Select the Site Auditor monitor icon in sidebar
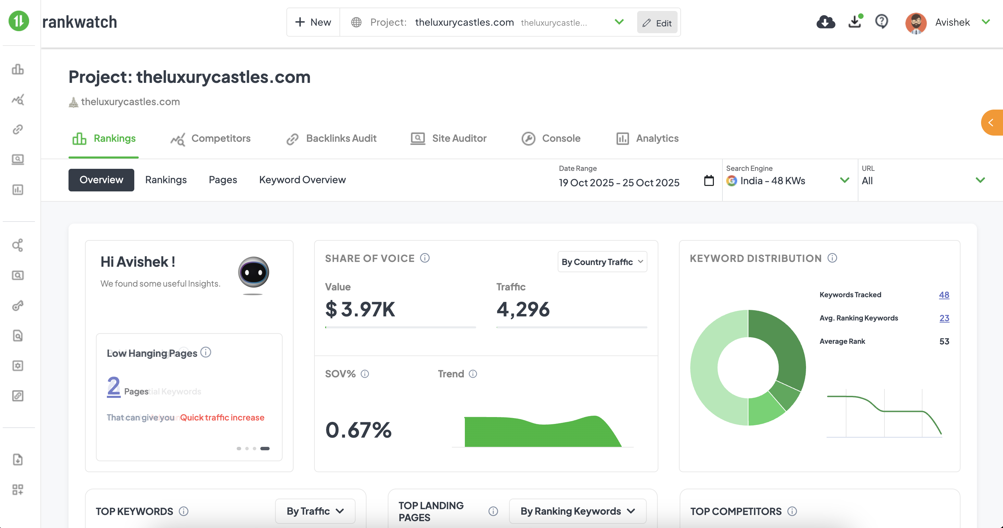This screenshot has height=528, width=1003. point(18,160)
